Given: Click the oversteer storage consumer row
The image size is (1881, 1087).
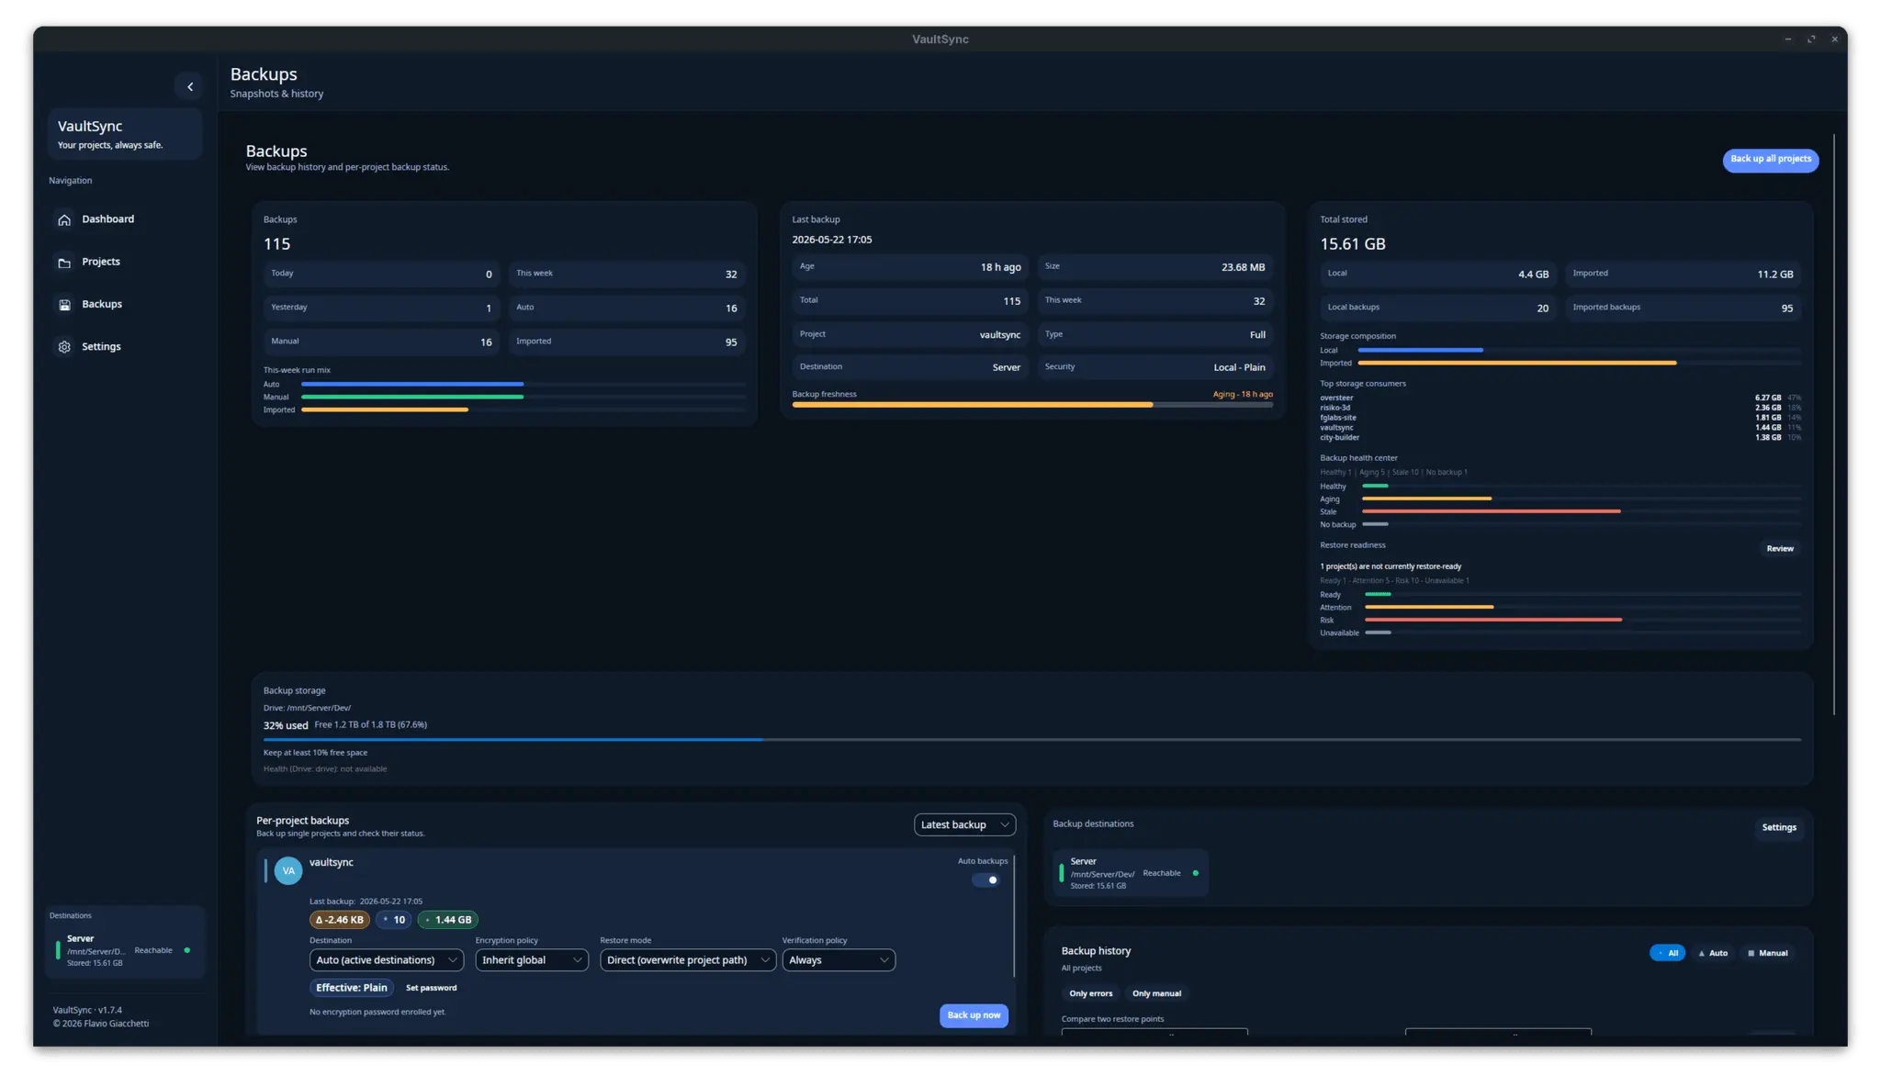Looking at the screenshot, I should pos(1560,398).
